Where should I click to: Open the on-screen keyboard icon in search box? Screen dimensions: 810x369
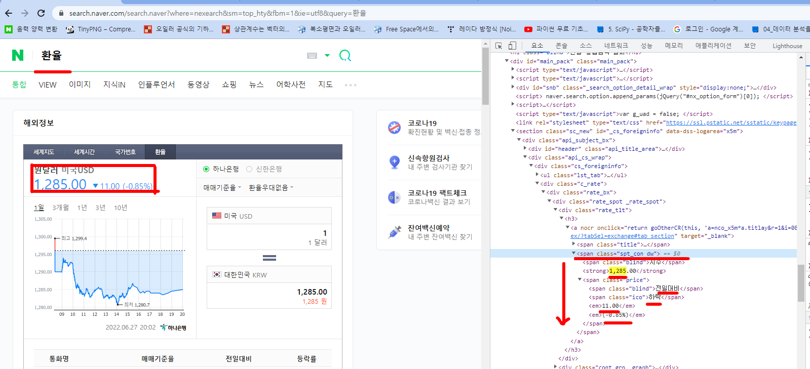[312, 56]
